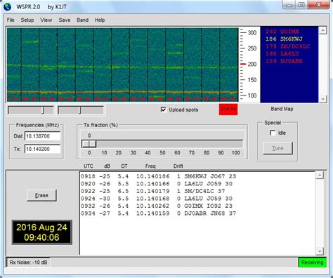Viewport: 333px width, 278px height.
Task: Click decoded list scroll down arrow
Action: tap(320, 251)
